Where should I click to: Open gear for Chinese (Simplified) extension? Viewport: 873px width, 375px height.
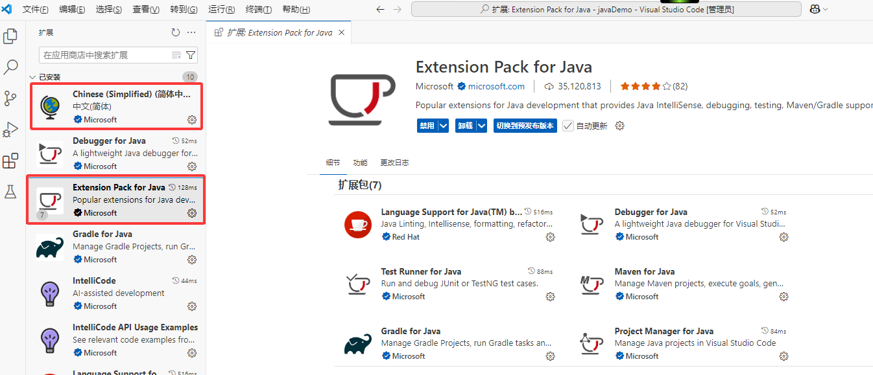pos(192,120)
